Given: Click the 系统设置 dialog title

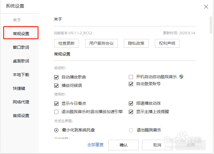Looking at the screenshot, I should coord(15,6).
